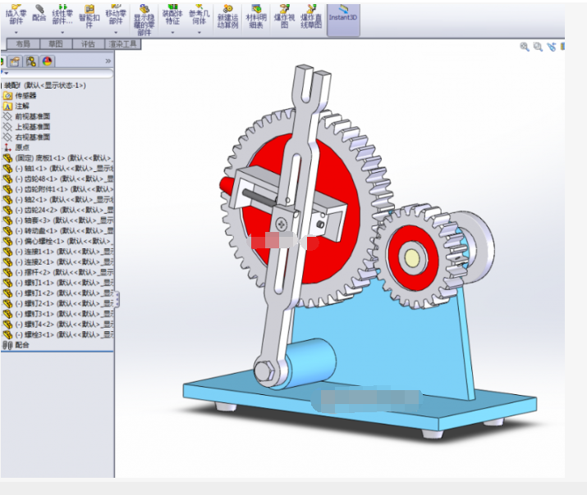Switch to the 评估 tab
Viewport: 587px width, 495px height.
pos(89,44)
